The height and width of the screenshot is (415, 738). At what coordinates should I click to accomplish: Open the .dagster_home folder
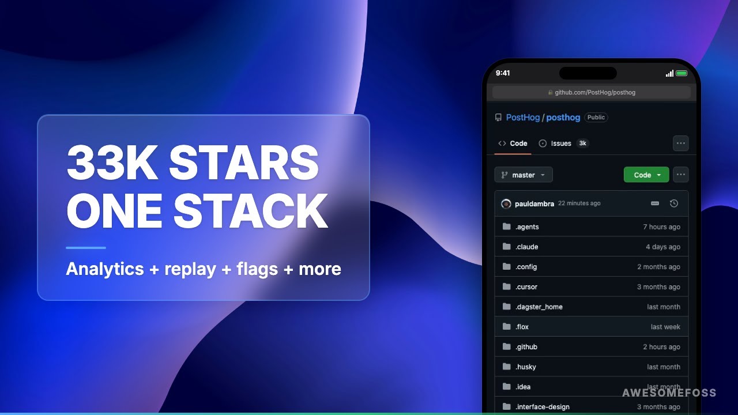539,307
